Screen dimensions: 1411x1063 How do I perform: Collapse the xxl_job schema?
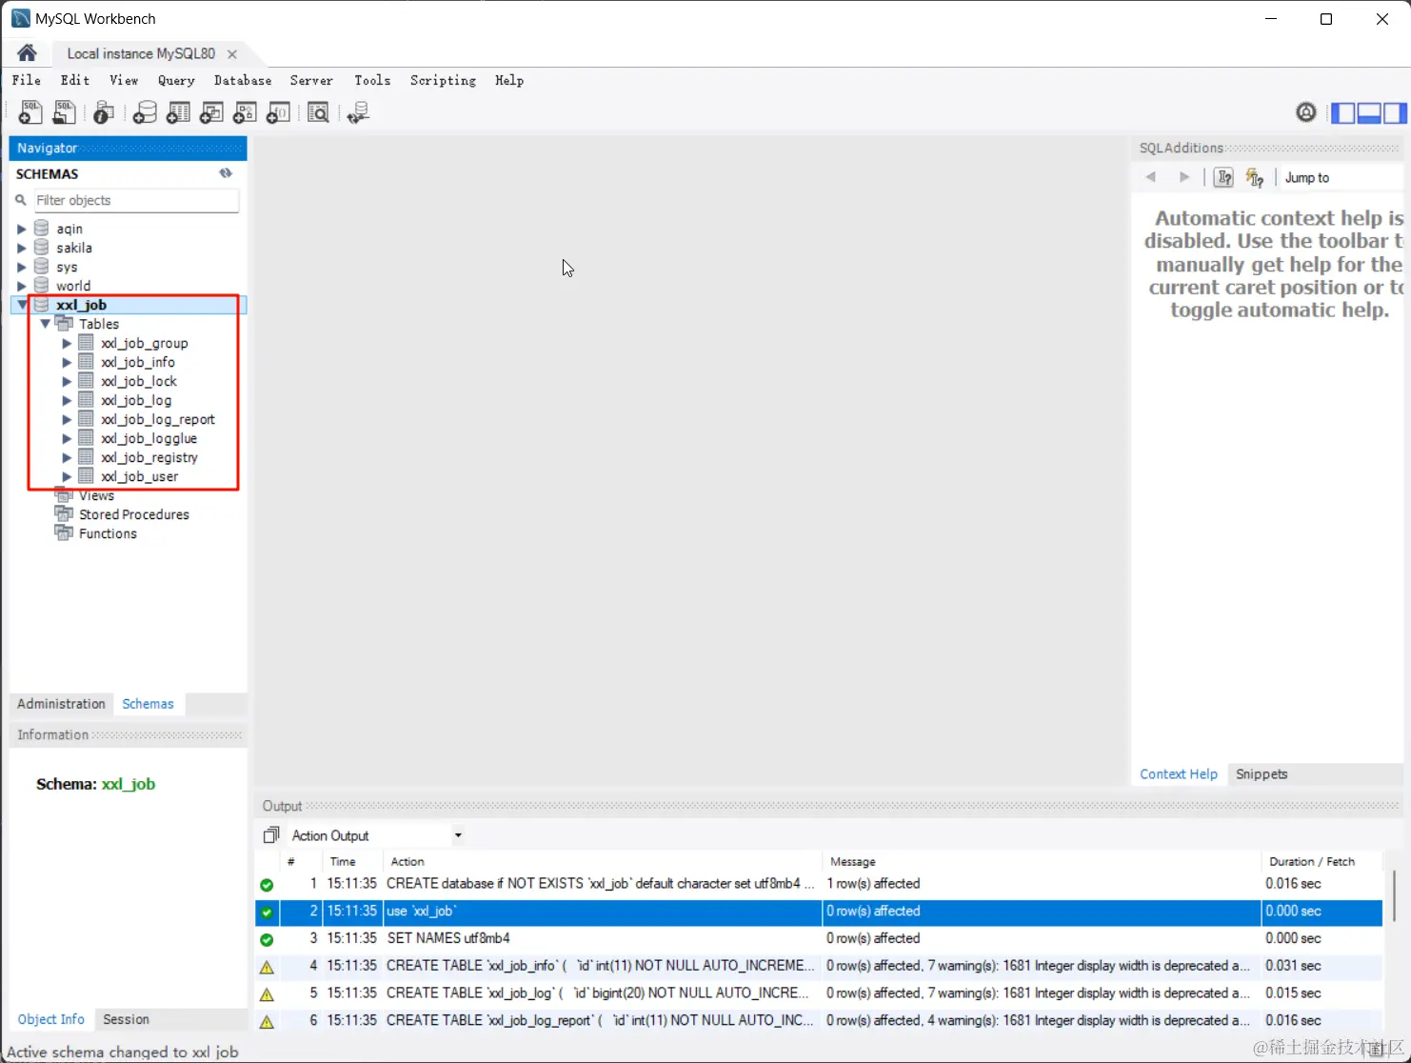(x=21, y=305)
